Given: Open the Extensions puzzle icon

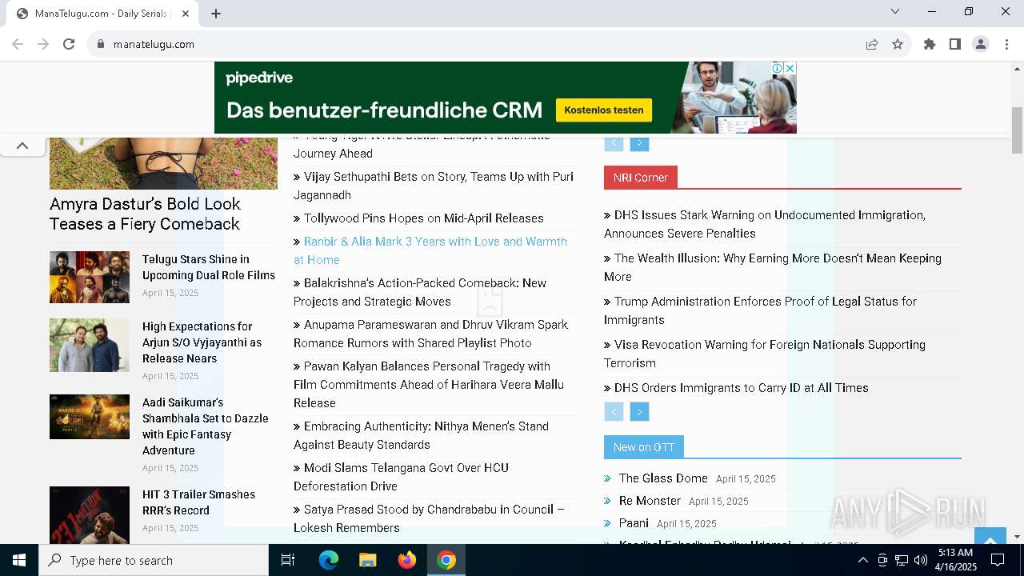Looking at the screenshot, I should (930, 44).
